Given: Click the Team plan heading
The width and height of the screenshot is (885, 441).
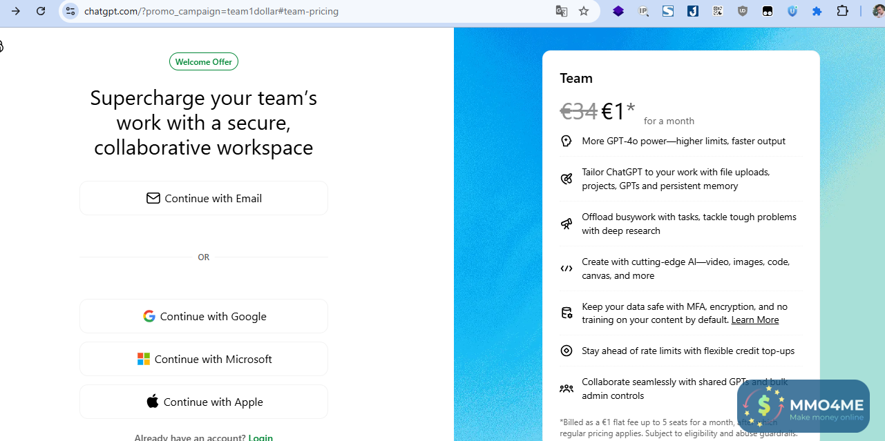Looking at the screenshot, I should point(576,78).
